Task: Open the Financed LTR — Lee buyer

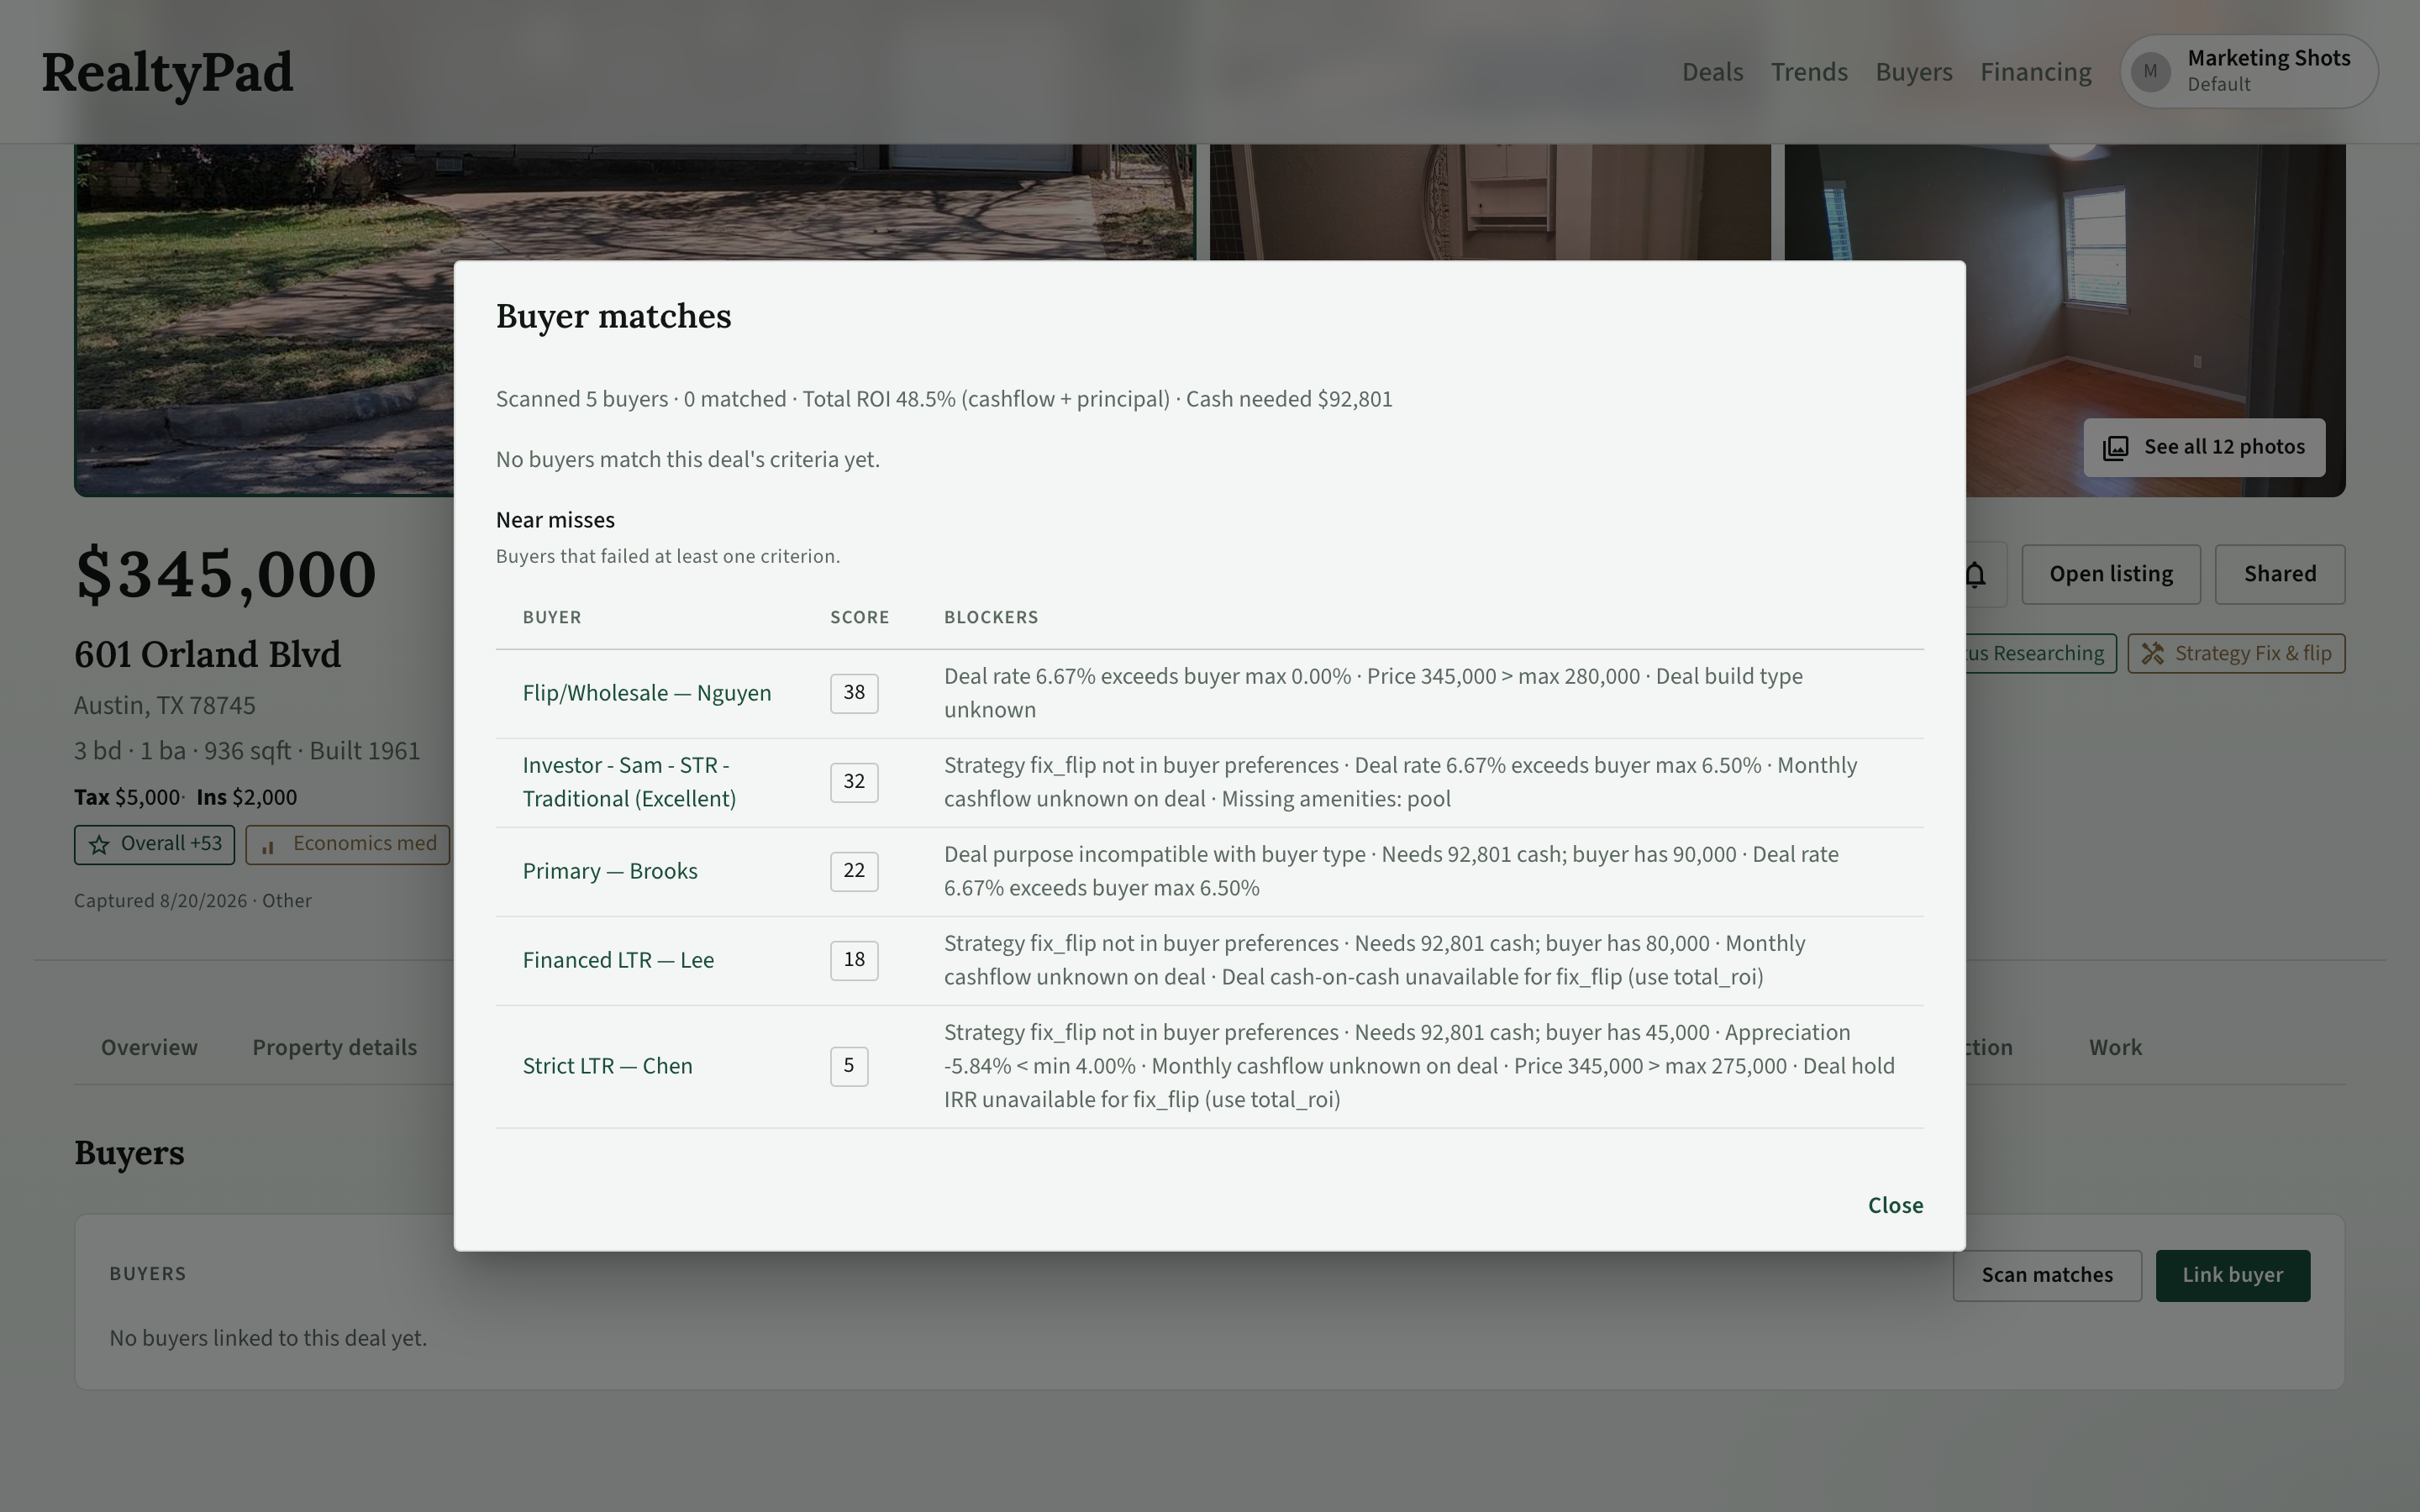Action: coord(618,960)
